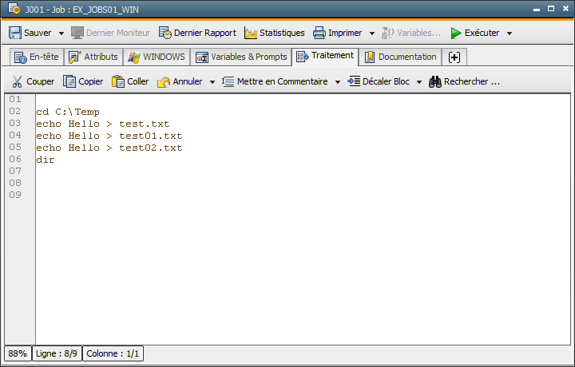Click the Dernier Moniteur monitor icon
This screenshot has width=575, height=367.
click(77, 33)
